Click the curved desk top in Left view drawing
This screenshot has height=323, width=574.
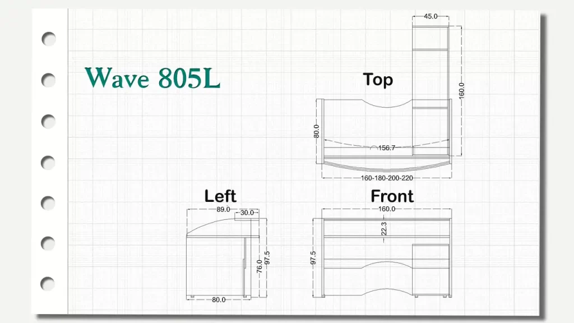(x=210, y=227)
